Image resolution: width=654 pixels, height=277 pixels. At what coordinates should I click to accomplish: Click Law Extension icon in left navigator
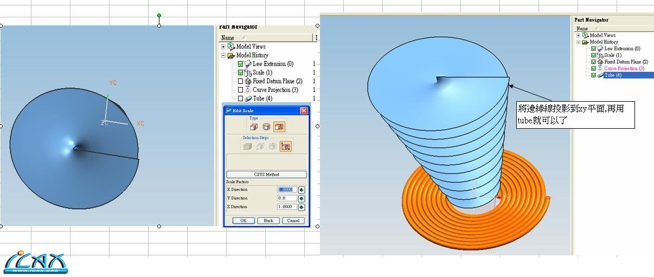click(x=248, y=64)
